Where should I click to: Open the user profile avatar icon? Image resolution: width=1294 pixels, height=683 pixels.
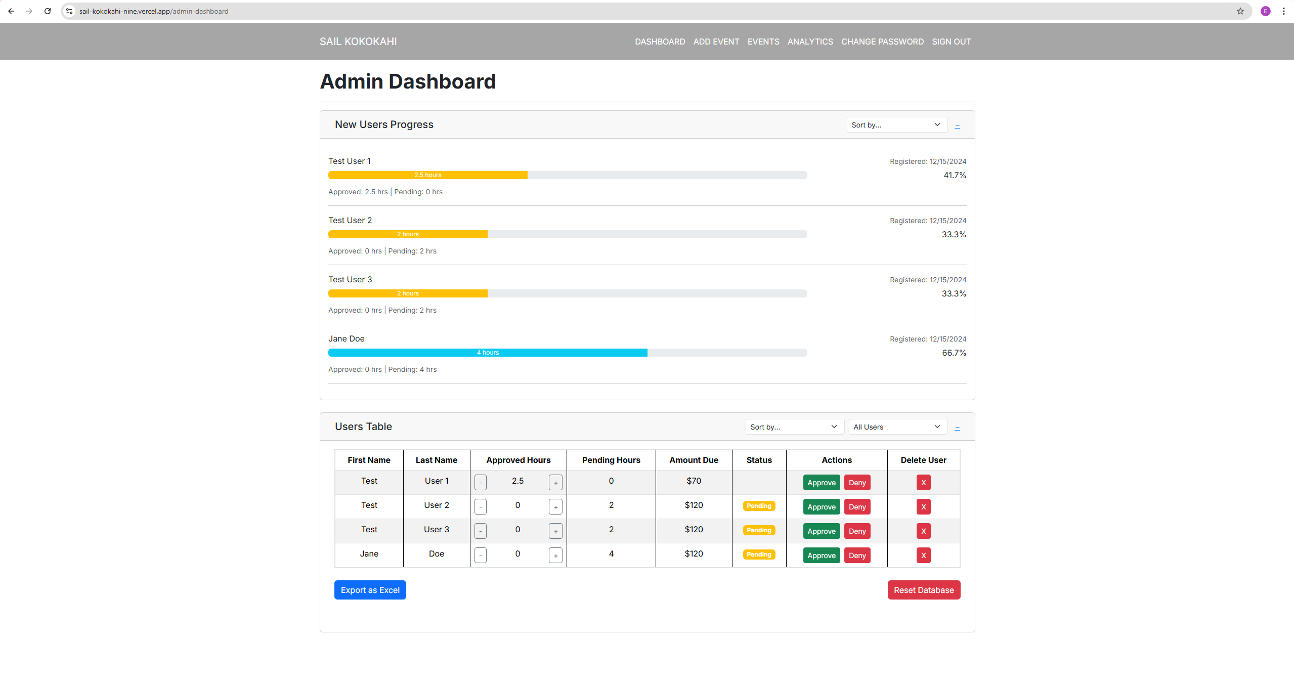click(1265, 11)
